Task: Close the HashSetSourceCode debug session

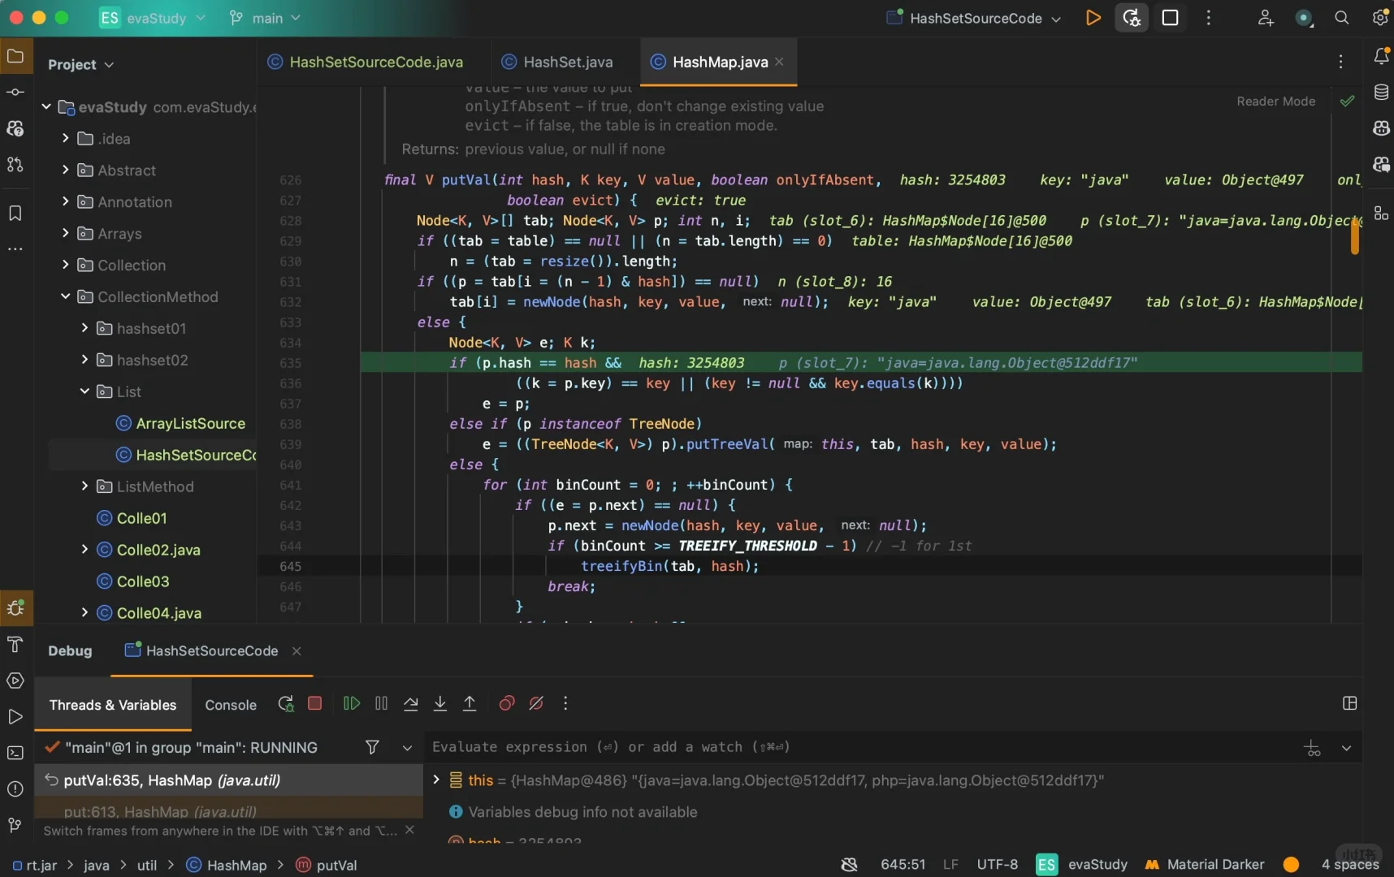Action: (297, 651)
